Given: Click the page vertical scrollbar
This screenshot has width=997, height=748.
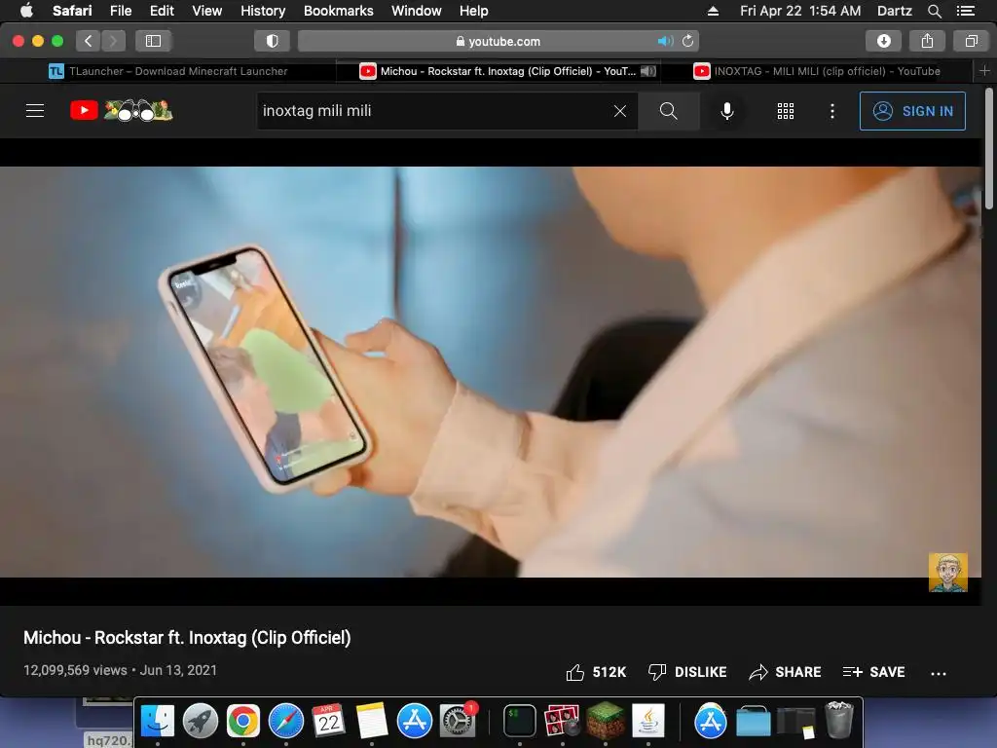Looking at the screenshot, I should (x=989, y=149).
